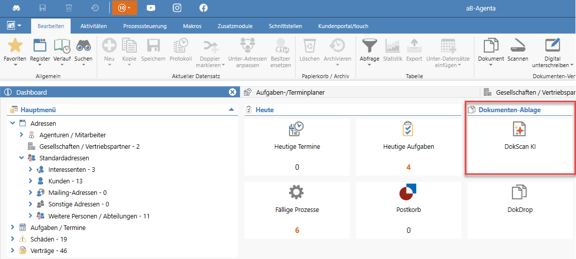576x259 pixels.
Task: Click the Abfrage funnel filter icon
Action: pos(369,47)
